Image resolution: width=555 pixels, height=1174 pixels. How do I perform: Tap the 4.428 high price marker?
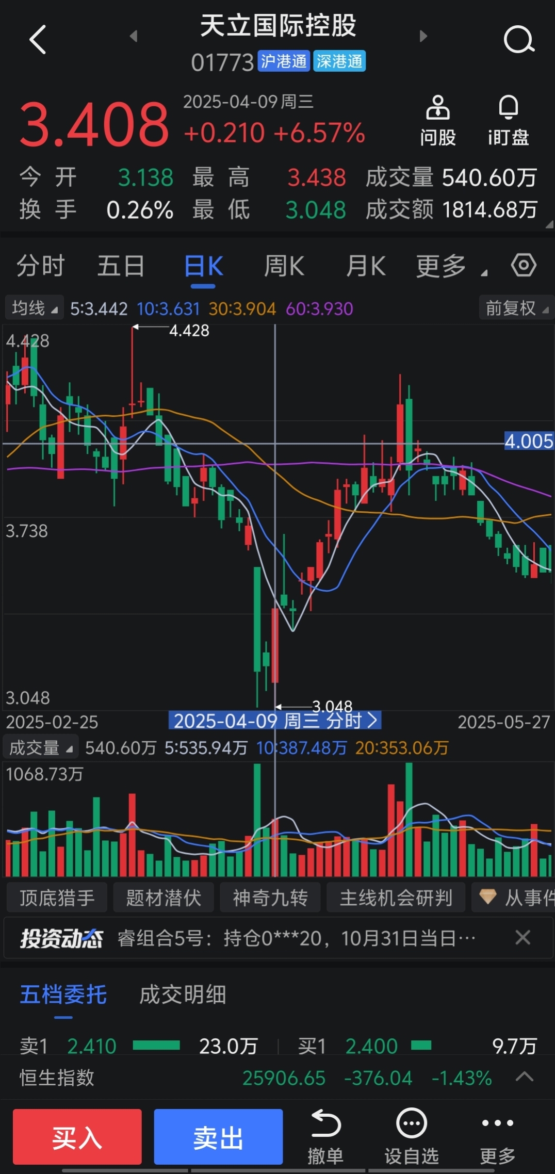pyautogui.click(x=189, y=330)
